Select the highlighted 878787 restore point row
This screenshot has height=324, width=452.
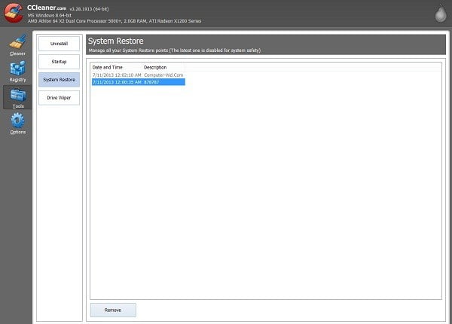click(139, 82)
